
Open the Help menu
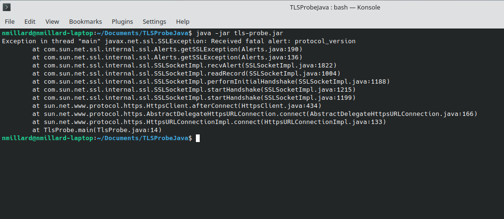click(183, 21)
